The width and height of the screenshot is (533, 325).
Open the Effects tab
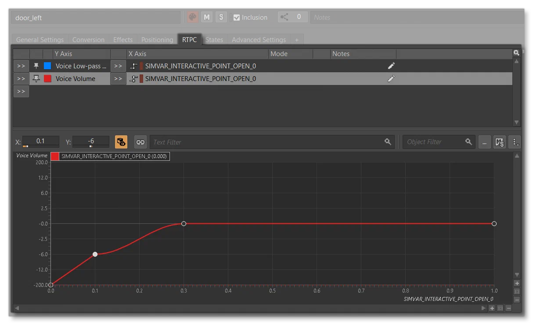pos(123,39)
